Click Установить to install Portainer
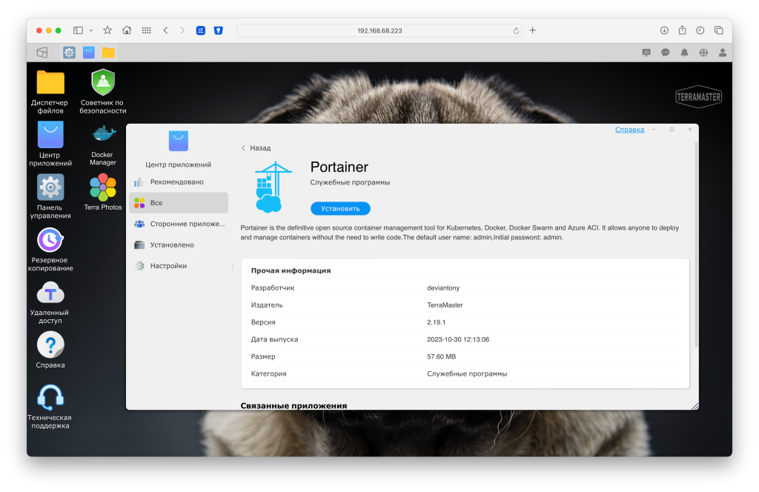Image resolution: width=759 pixels, height=492 pixels. click(x=340, y=208)
